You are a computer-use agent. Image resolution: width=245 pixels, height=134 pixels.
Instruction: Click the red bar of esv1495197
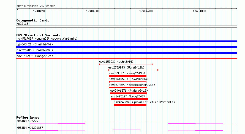click(x=129, y=99)
